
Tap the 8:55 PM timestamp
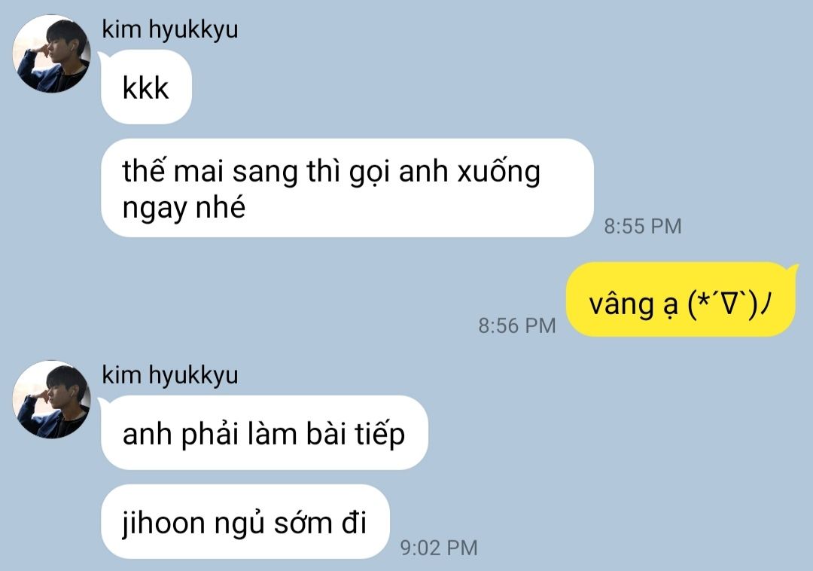point(642,226)
